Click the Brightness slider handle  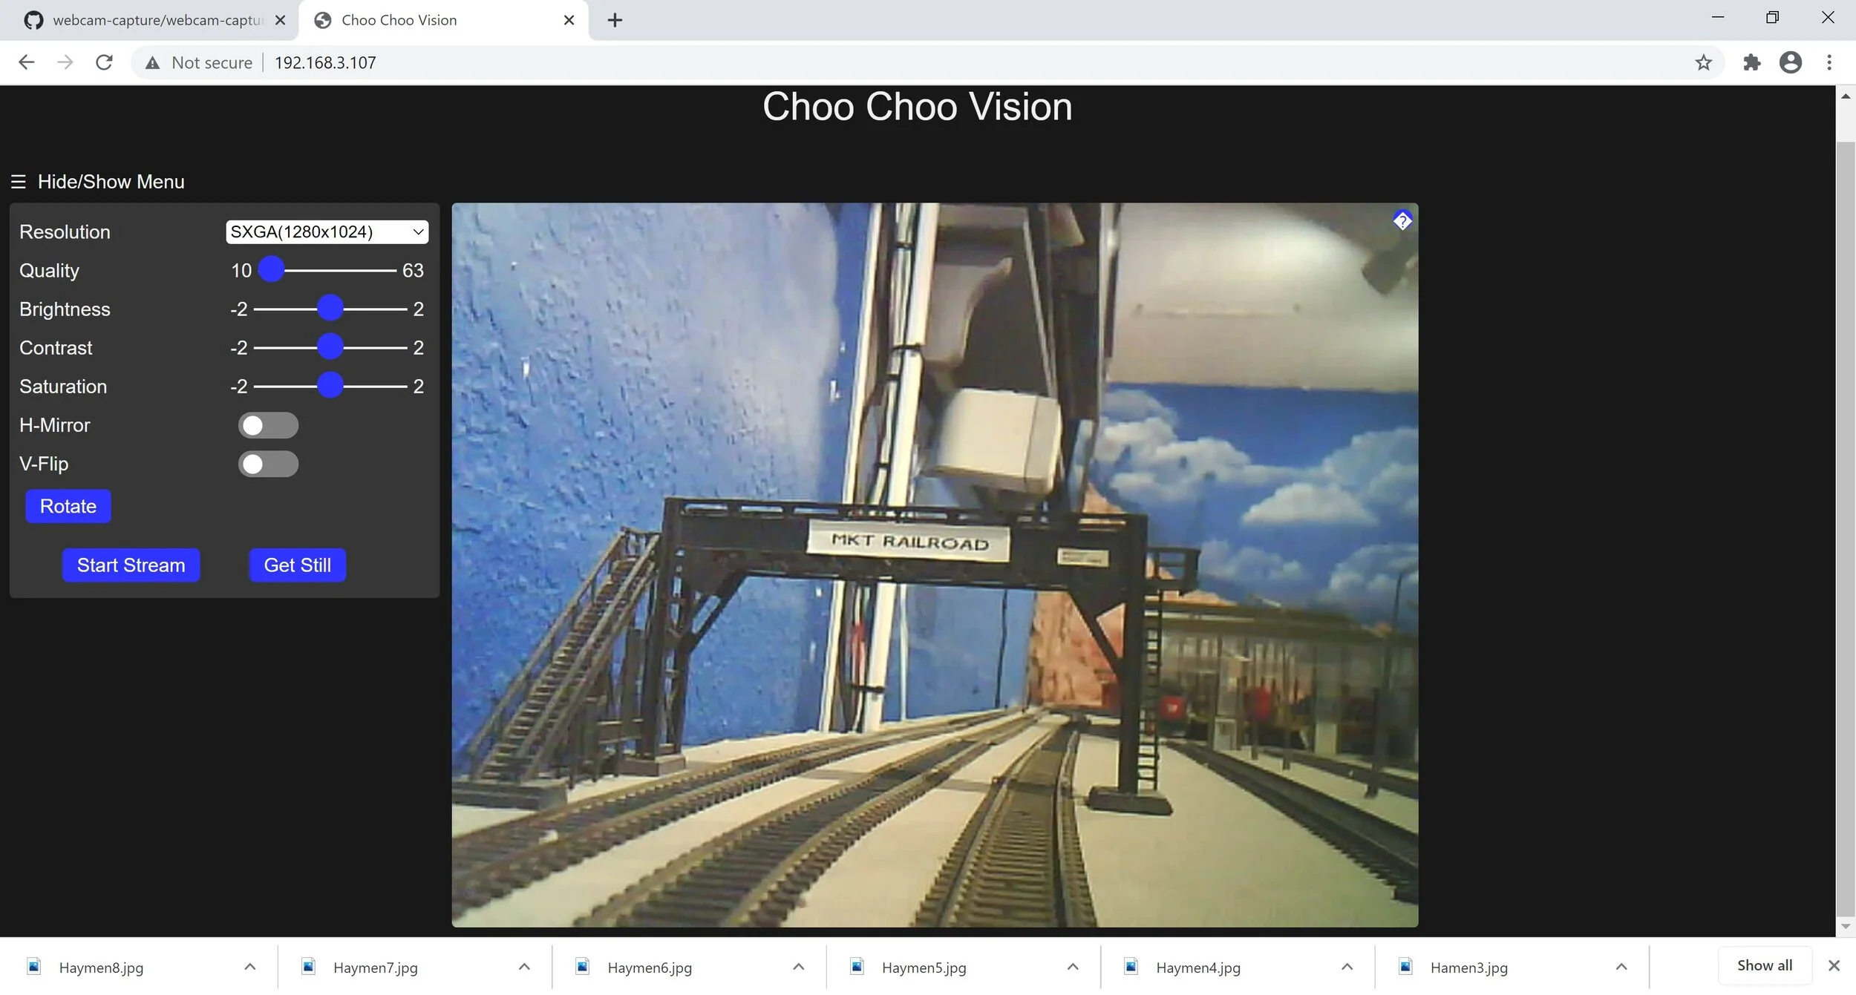coord(330,308)
